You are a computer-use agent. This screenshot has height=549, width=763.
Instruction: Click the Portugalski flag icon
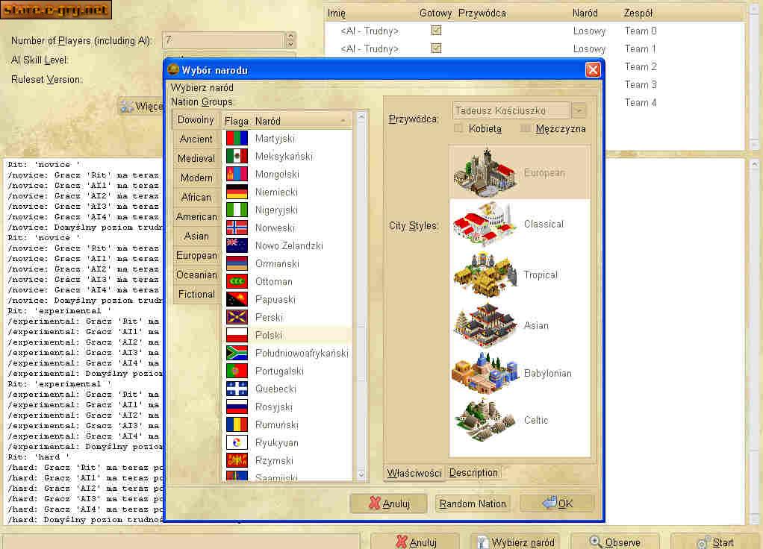[237, 371]
